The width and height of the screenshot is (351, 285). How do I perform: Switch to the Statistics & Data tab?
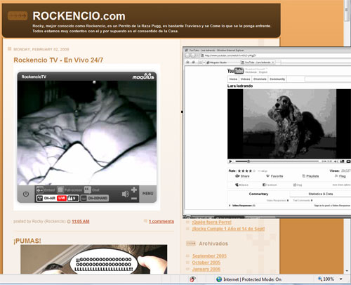point(321,194)
